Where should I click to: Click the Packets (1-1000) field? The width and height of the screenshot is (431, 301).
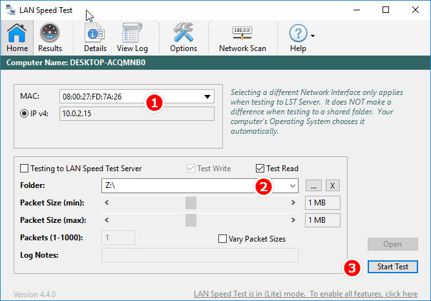pos(118,238)
